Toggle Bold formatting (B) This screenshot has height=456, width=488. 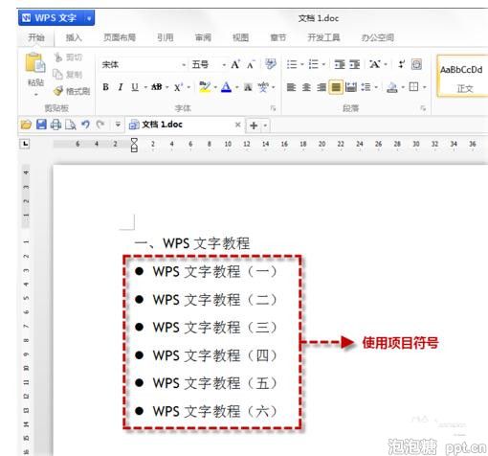pos(105,87)
